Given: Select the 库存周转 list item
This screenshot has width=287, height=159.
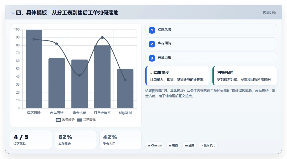Looking at the screenshot, I should click(211, 43).
